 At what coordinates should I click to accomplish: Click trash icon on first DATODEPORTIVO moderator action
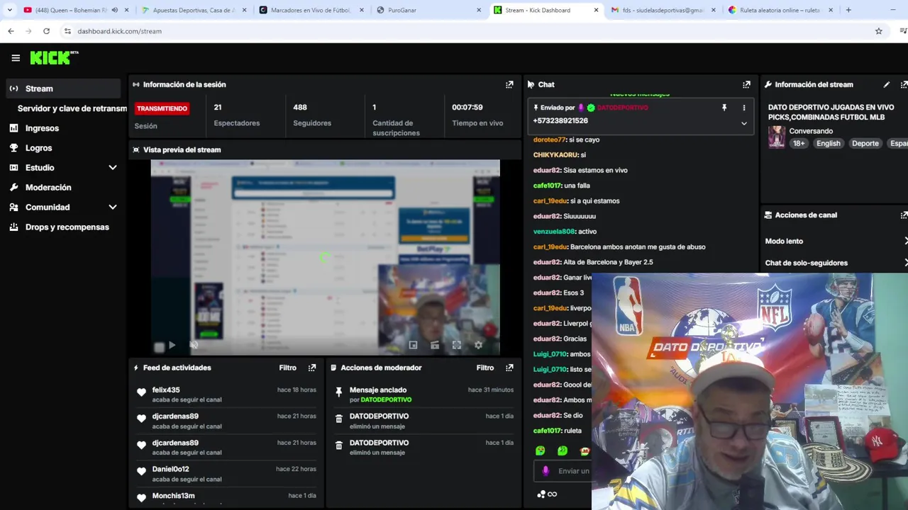pyautogui.click(x=338, y=419)
